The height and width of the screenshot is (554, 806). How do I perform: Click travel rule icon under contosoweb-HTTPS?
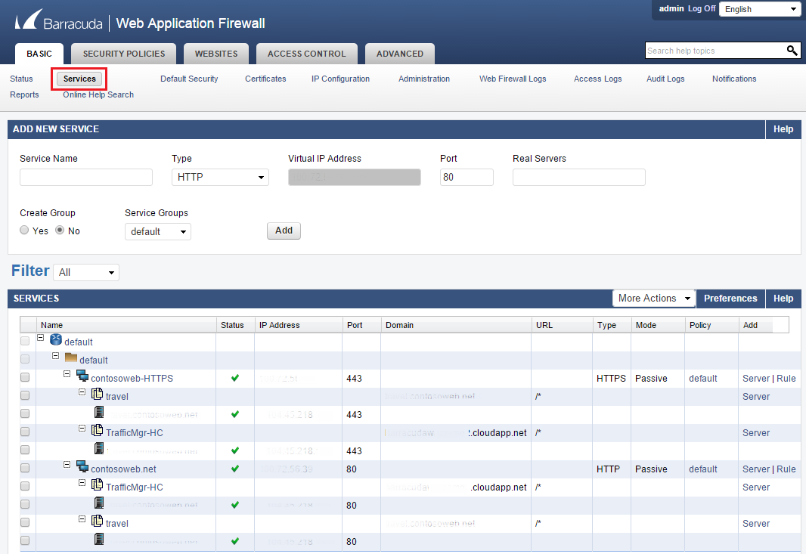coord(97,395)
